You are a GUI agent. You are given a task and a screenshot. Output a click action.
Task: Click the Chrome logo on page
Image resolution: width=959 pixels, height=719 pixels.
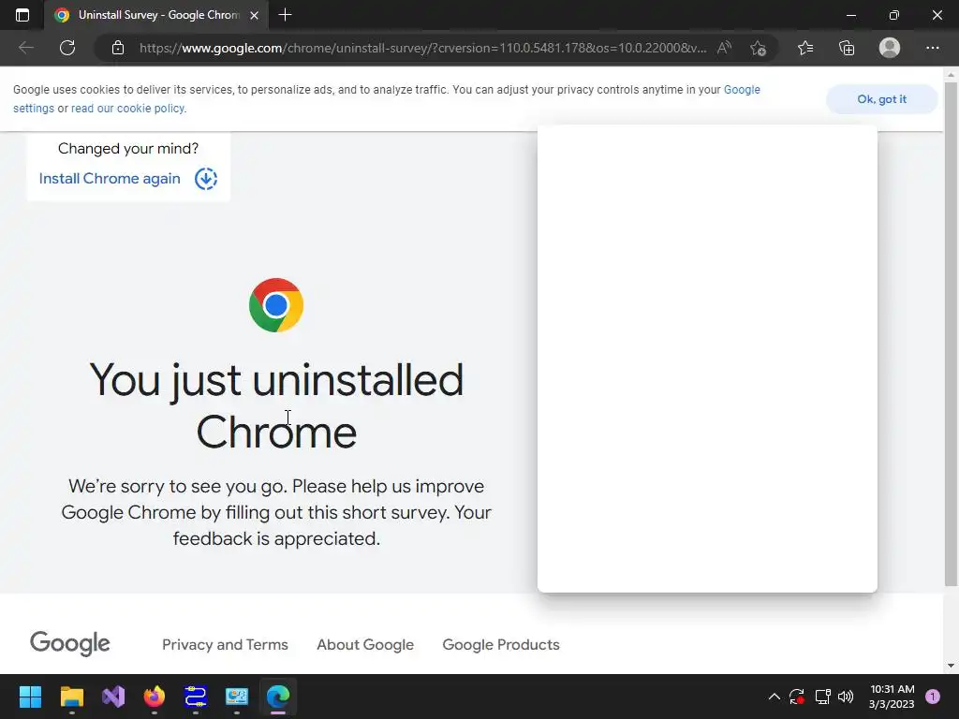coord(276,305)
